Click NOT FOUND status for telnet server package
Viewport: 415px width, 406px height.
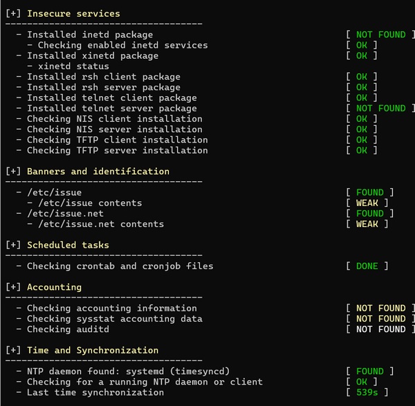380,108
